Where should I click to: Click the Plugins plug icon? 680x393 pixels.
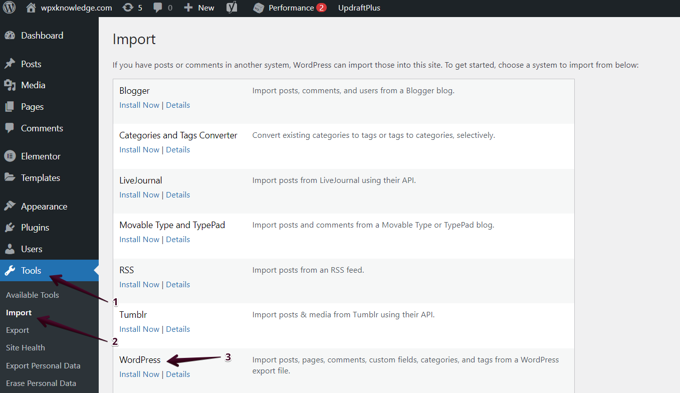[10, 228]
